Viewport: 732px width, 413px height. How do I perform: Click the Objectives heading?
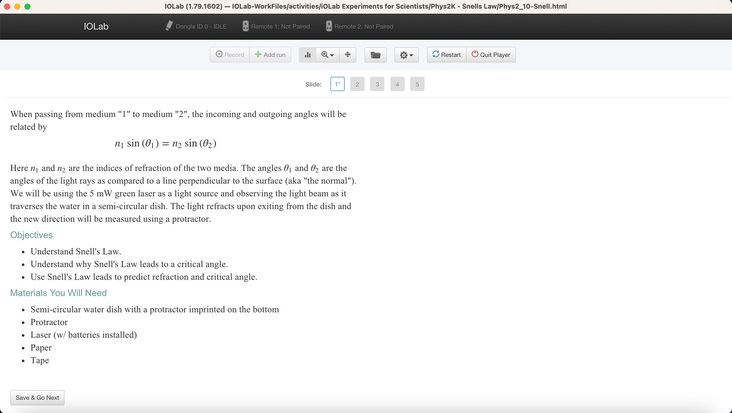click(x=31, y=235)
